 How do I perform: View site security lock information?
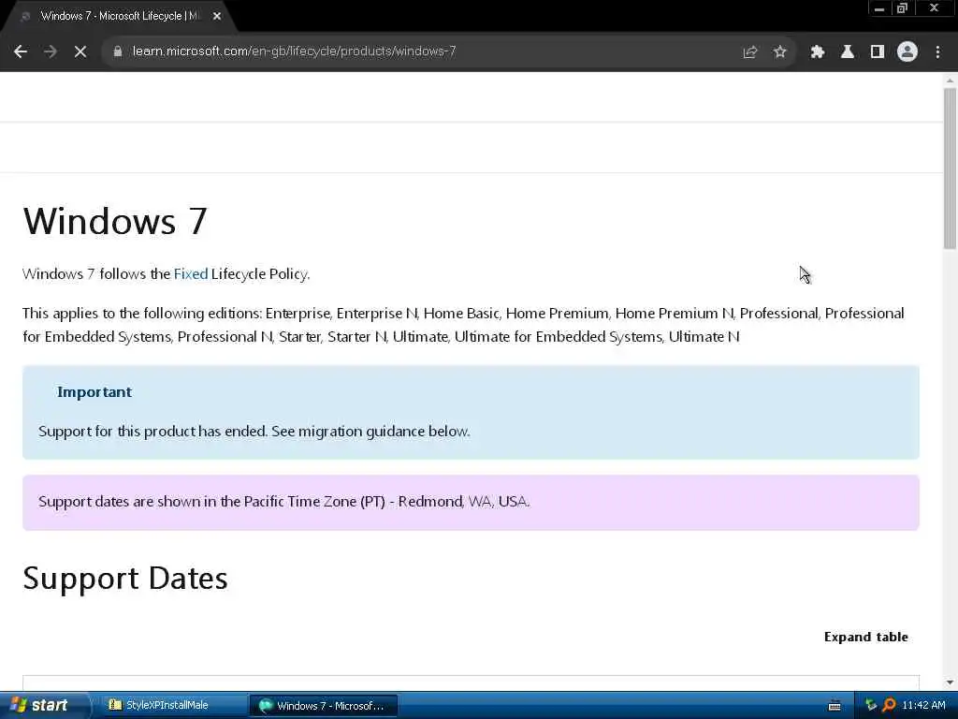[118, 51]
